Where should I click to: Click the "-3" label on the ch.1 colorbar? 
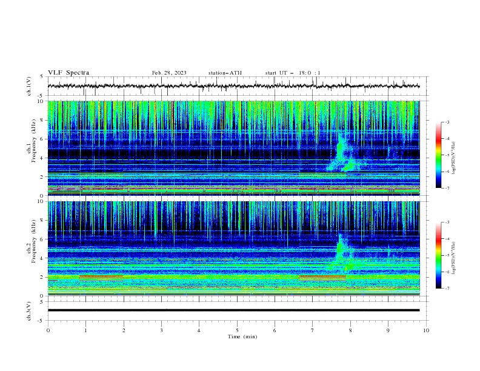point(447,122)
